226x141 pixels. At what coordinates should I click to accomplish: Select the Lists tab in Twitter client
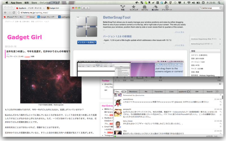[171, 91]
